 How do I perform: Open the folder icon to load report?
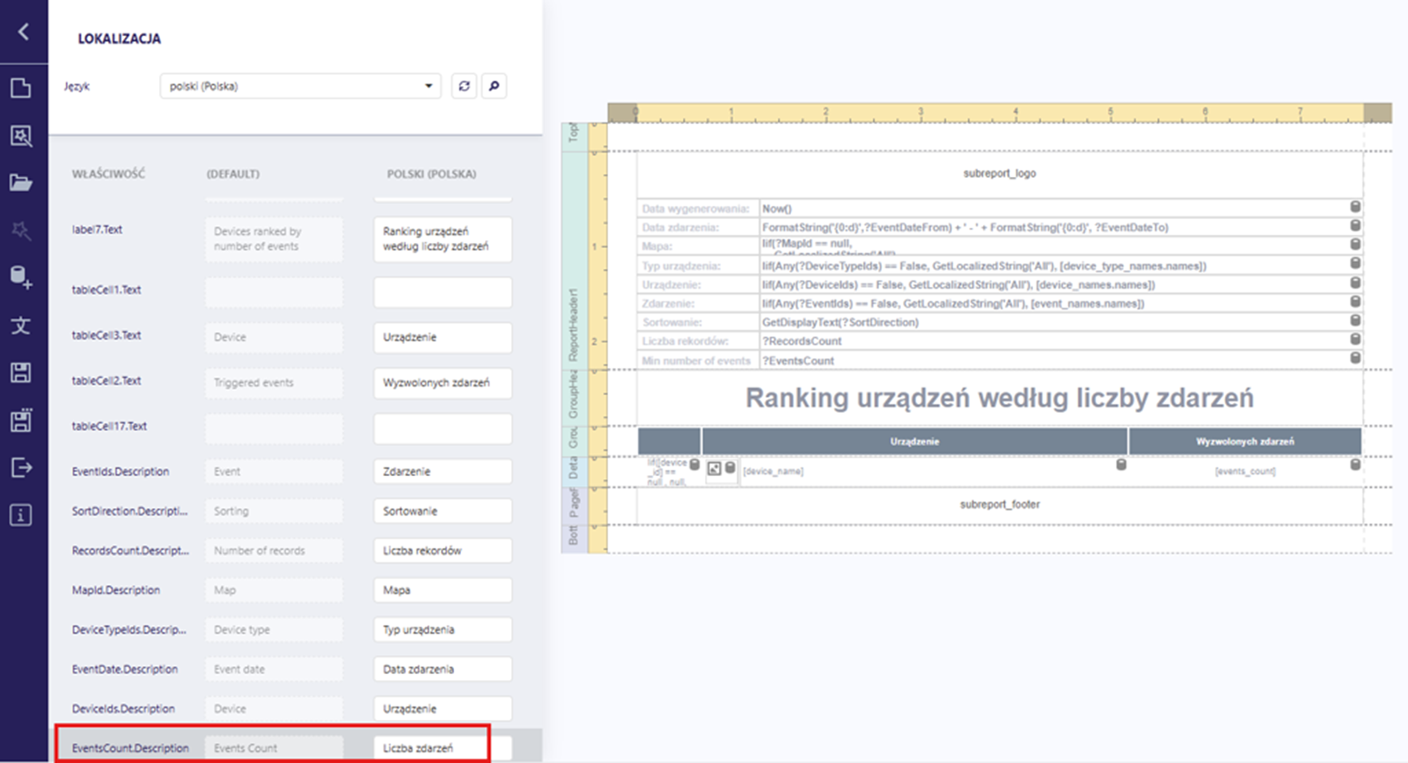[x=21, y=182]
